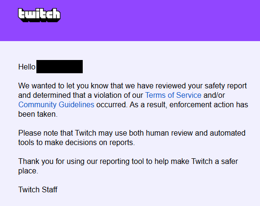The image size is (260, 206).
Task: Click the Twitch Staff signature
Action: (38, 189)
